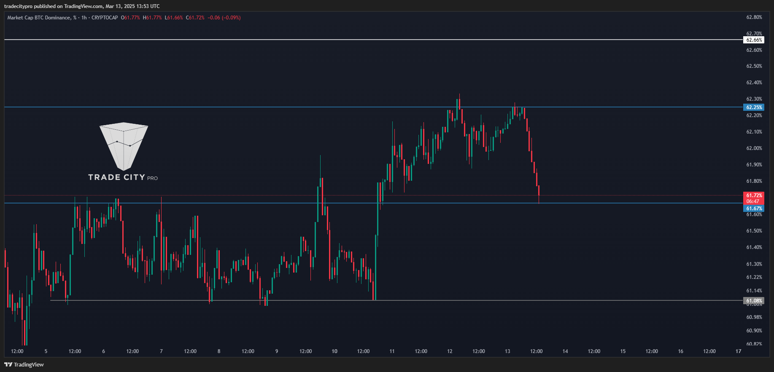Image resolution: width=774 pixels, height=372 pixels.
Task: Click the close value C61.72%
Action: [195, 18]
